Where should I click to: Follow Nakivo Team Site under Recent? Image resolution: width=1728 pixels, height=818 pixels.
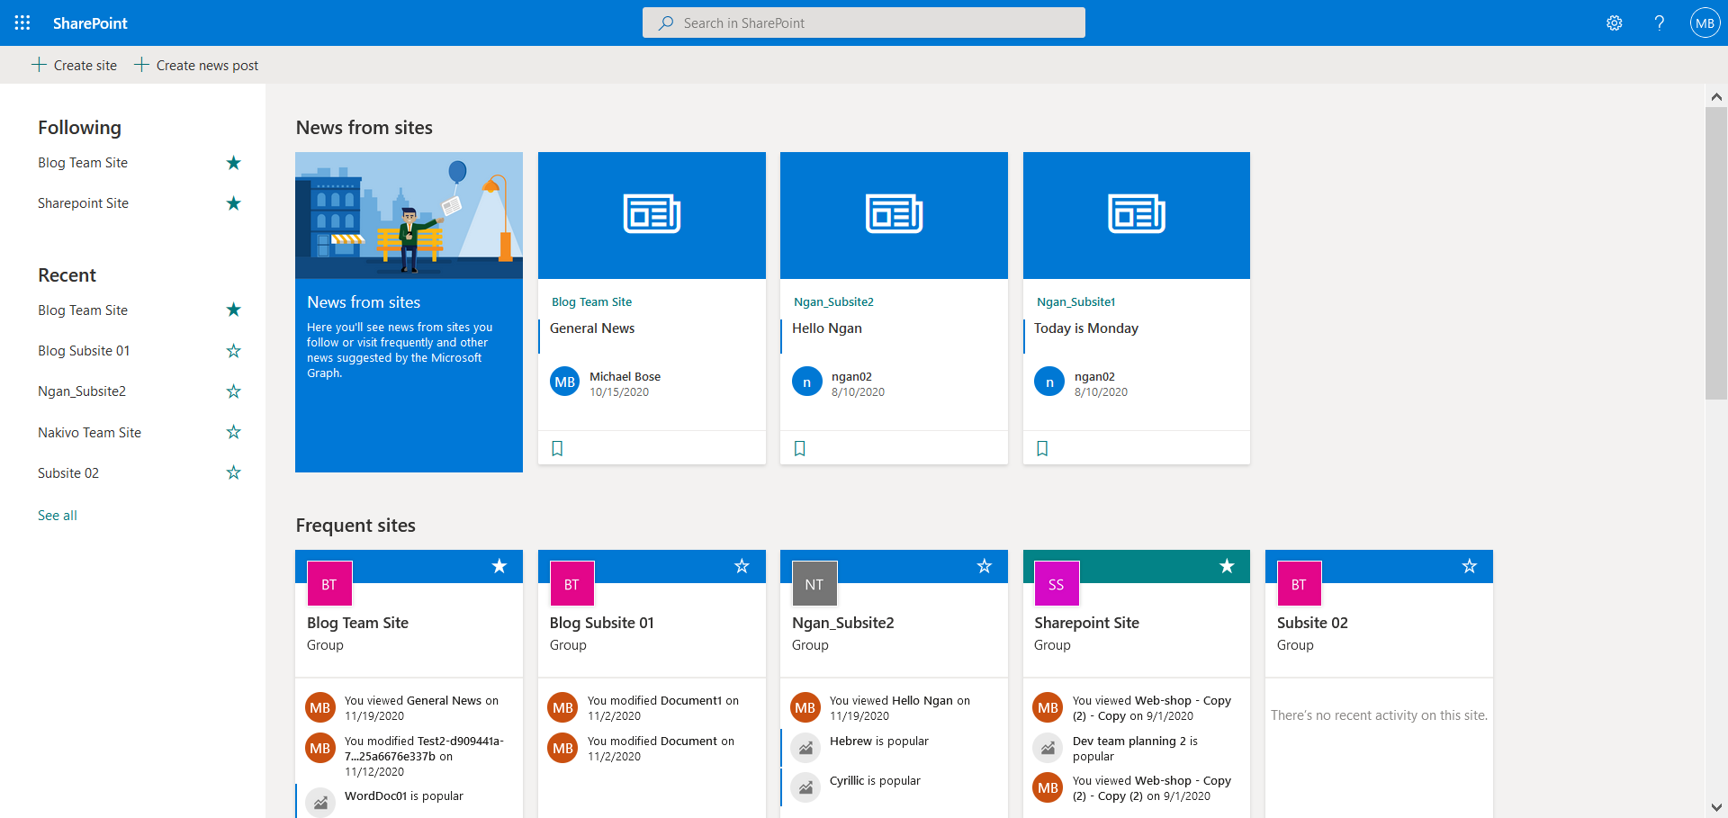[234, 432]
